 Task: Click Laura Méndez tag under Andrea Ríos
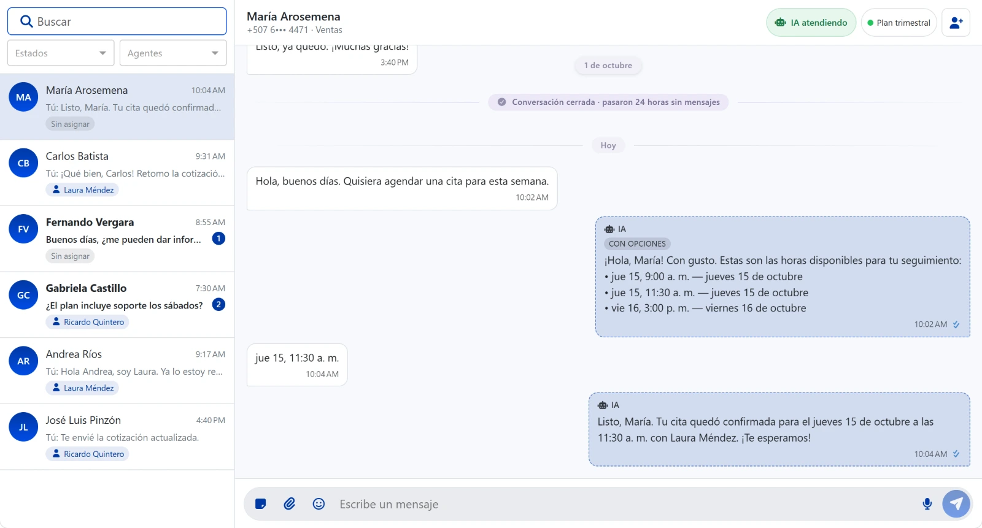82,388
